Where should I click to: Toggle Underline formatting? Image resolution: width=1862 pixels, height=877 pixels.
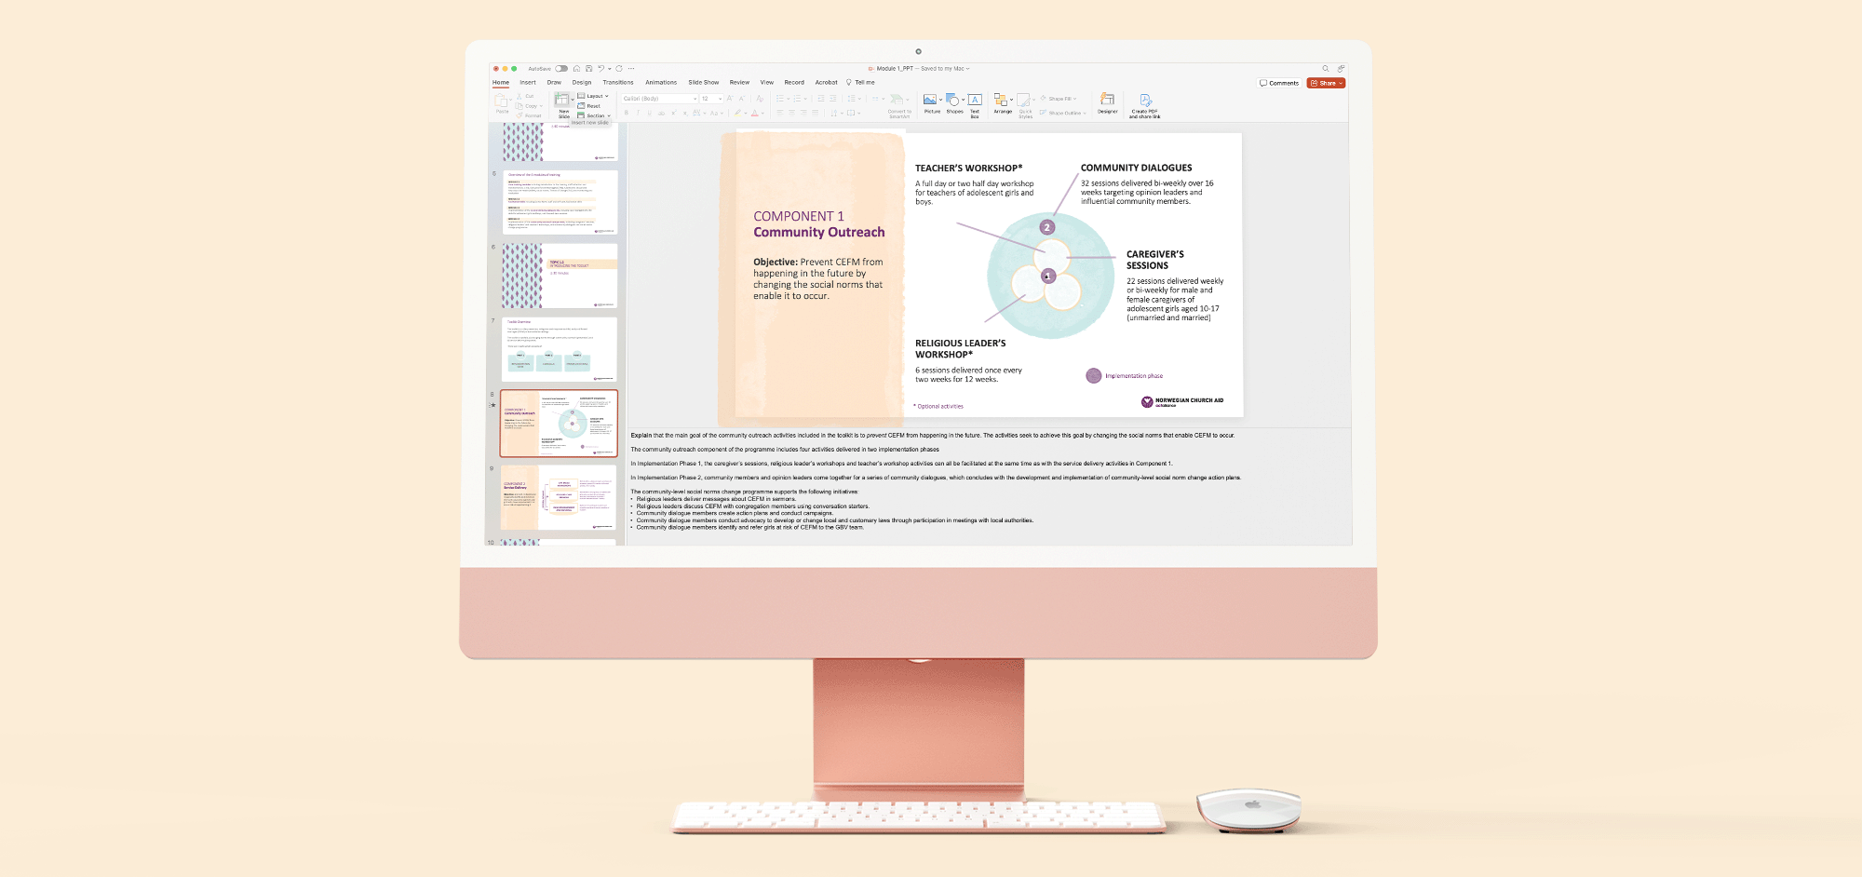click(x=649, y=113)
